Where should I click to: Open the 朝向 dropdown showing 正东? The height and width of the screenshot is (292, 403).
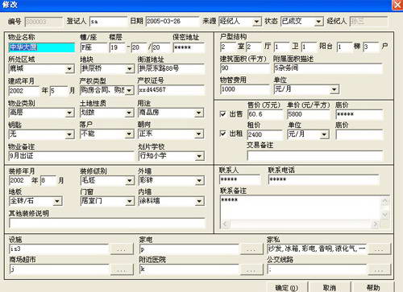(199, 134)
